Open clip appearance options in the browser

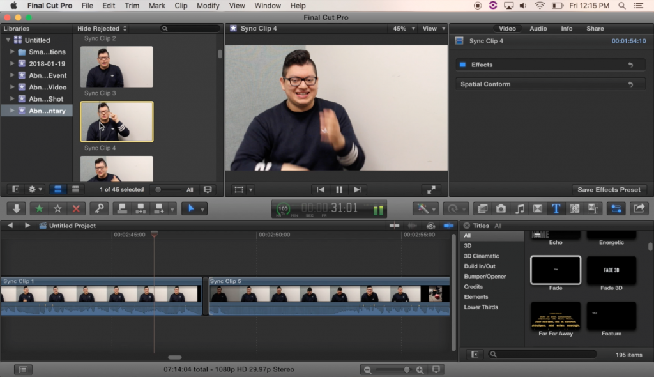(x=208, y=190)
